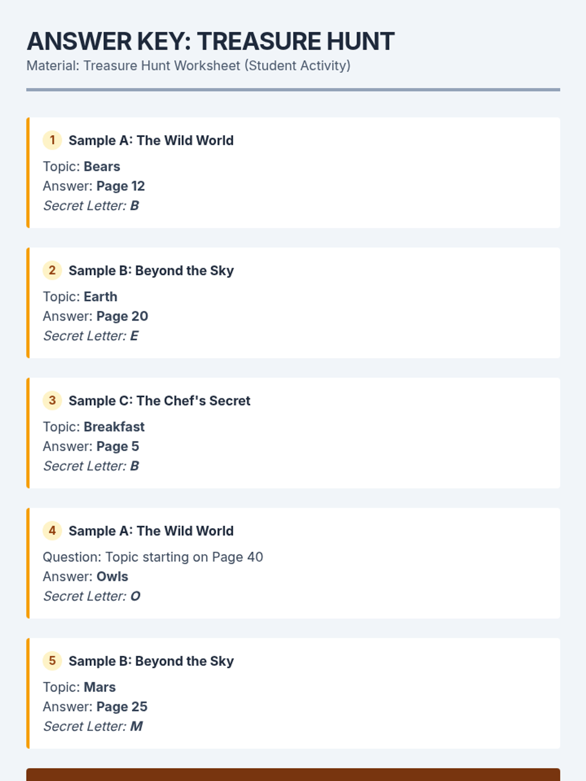The height and width of the screenshot is (781, 586).
Task: Click the brown banner at the bottom
Action: 293,775
